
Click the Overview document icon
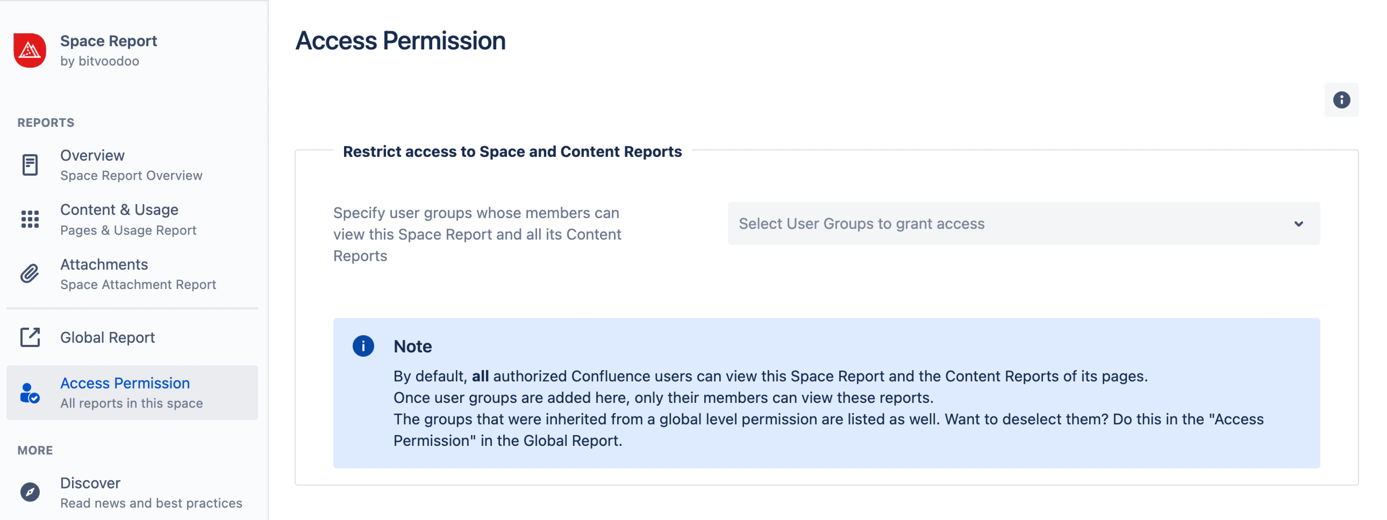pyautogui.click(x=30, y=165)
